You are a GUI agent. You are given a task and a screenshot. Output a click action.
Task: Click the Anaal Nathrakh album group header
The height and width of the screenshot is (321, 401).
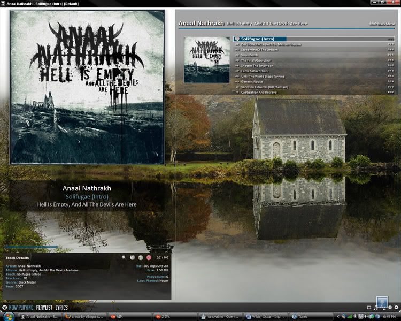[287, 24]
